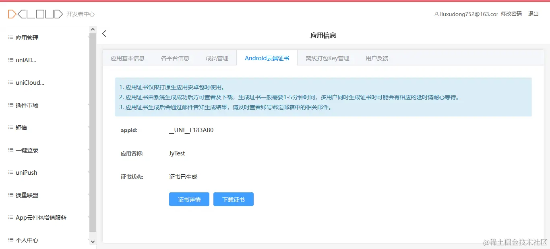Click the 证书详情 button

189,200
